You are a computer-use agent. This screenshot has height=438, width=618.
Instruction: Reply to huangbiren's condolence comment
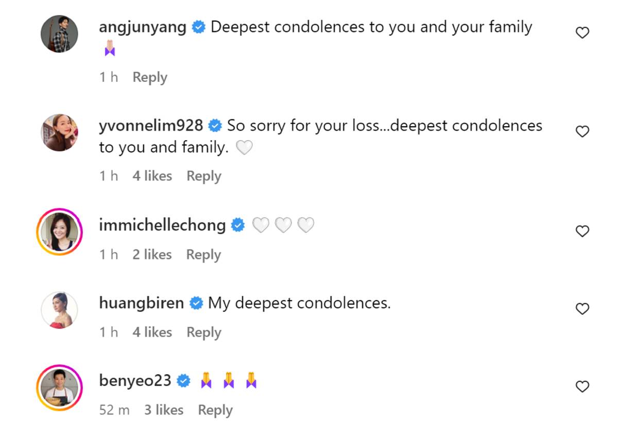pos(203,332)
